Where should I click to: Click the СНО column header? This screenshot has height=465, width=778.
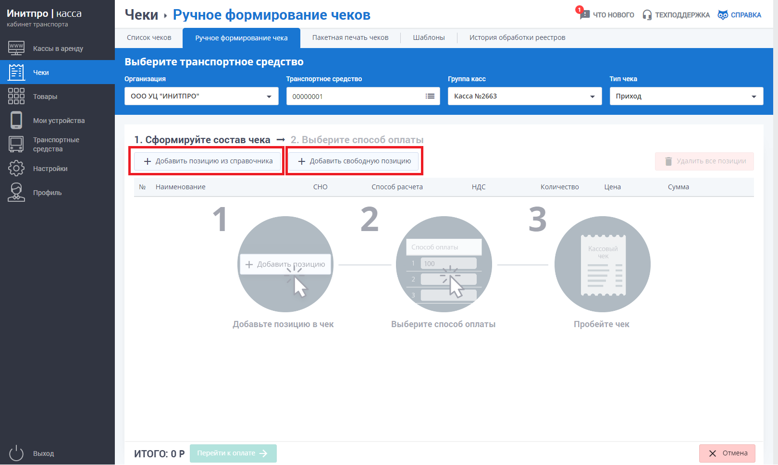coord(320,187)
